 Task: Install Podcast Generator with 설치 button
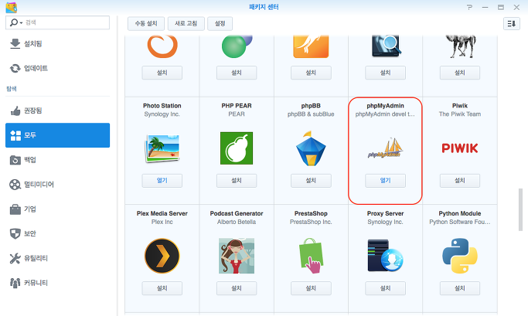pyautogui.click(x=237, y=288)
